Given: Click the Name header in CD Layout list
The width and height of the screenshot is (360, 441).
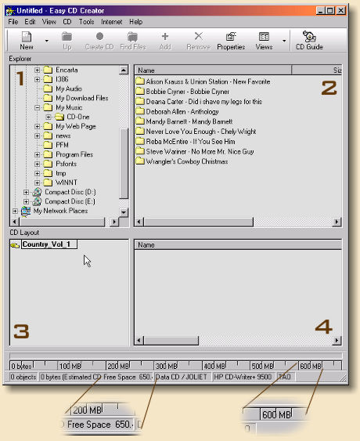Looking at the screenshot, I should [238, 245].
